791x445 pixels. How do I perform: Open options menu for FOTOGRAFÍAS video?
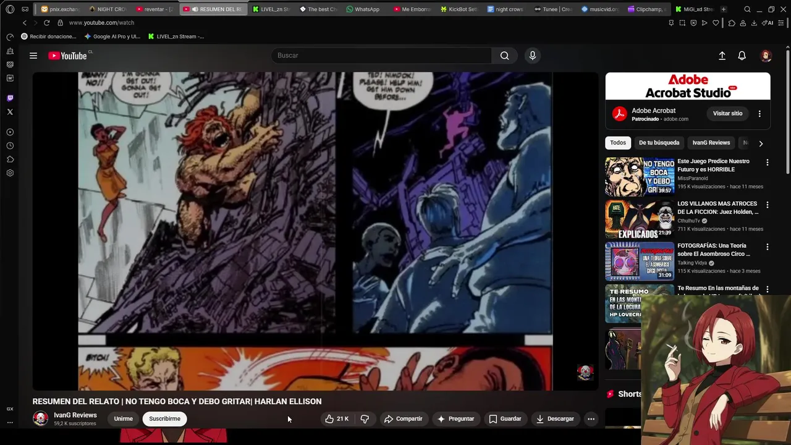[x=768, y=247]
